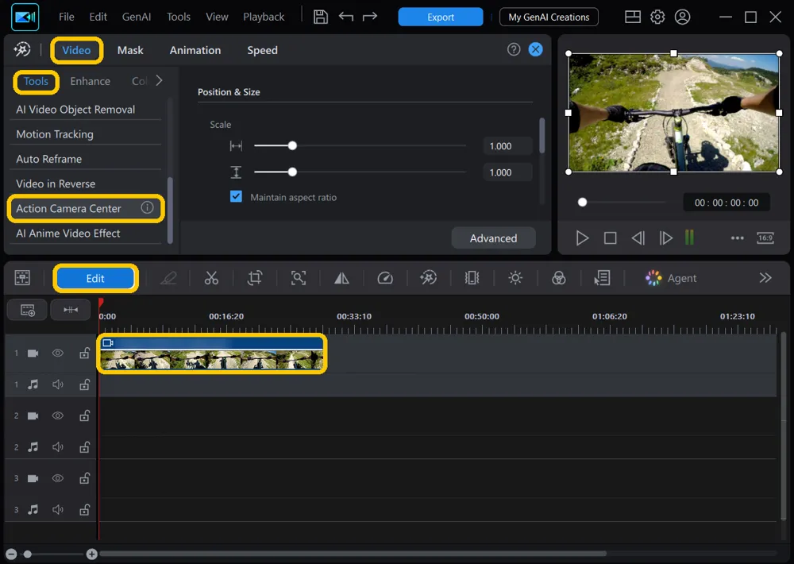Click the effects wand icon beside Video tab
The image size is (794, 564).
21,50
